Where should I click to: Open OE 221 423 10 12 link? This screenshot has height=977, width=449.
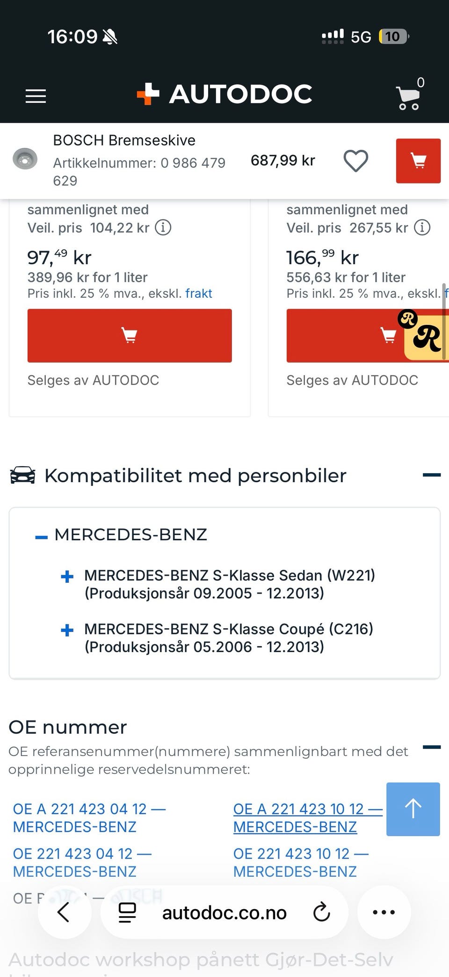(x=301, y=862)
